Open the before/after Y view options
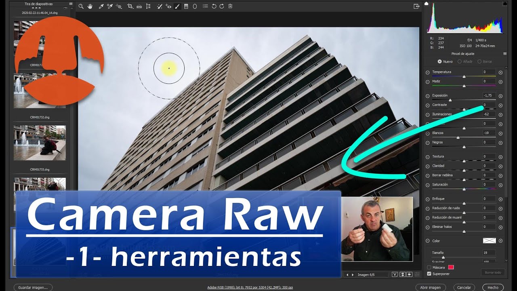The image size is (517, 291). tap(395, 274)
